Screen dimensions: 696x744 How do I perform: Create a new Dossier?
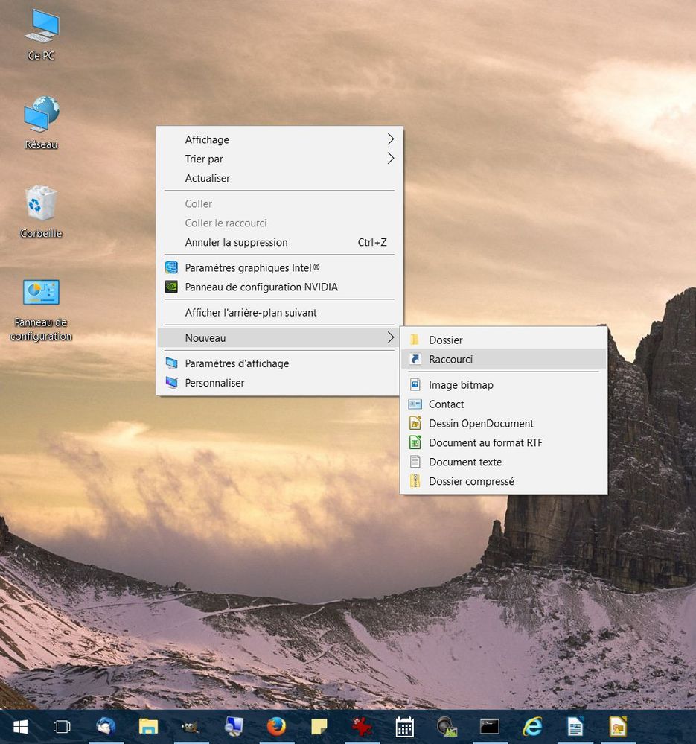(x=445, y=340)
